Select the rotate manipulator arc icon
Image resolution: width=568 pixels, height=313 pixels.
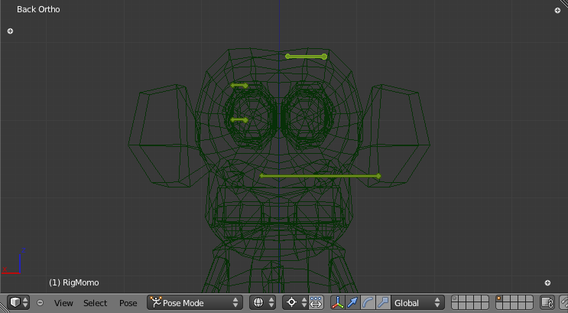[x=368, y=303]
